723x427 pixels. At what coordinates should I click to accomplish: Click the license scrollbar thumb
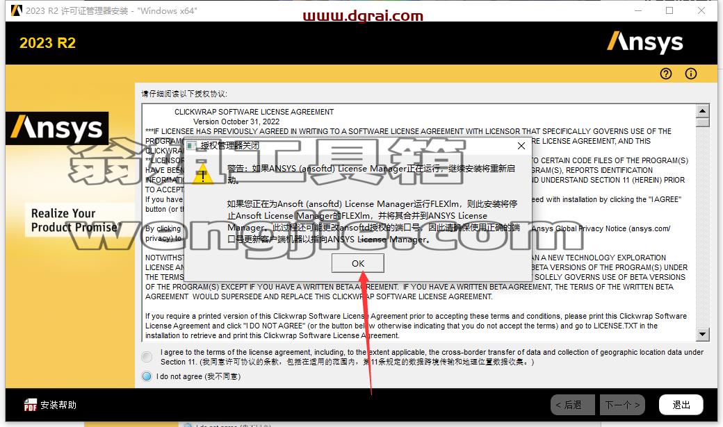tap(702, 122)
